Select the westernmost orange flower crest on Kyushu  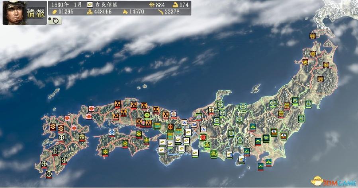click(53, 127)
